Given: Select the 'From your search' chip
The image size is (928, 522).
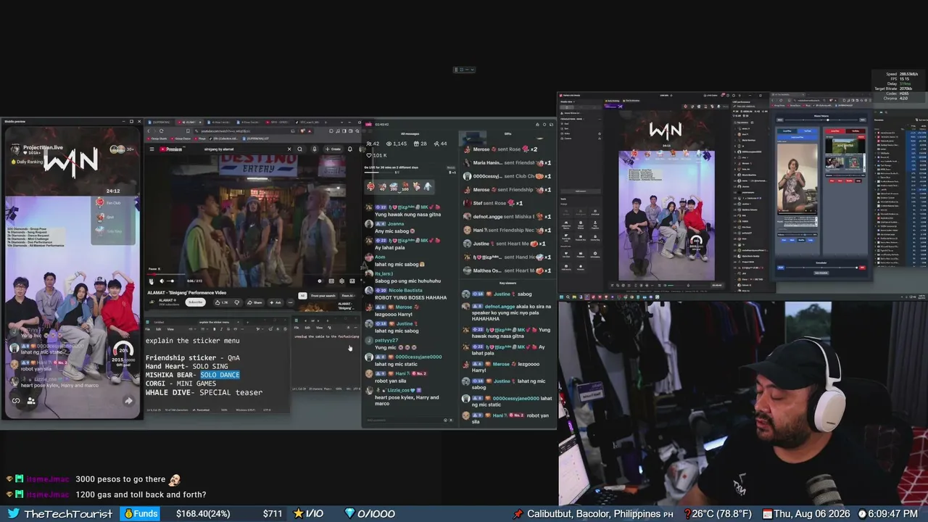Looking at the screenshot, I should coord(323,296).
